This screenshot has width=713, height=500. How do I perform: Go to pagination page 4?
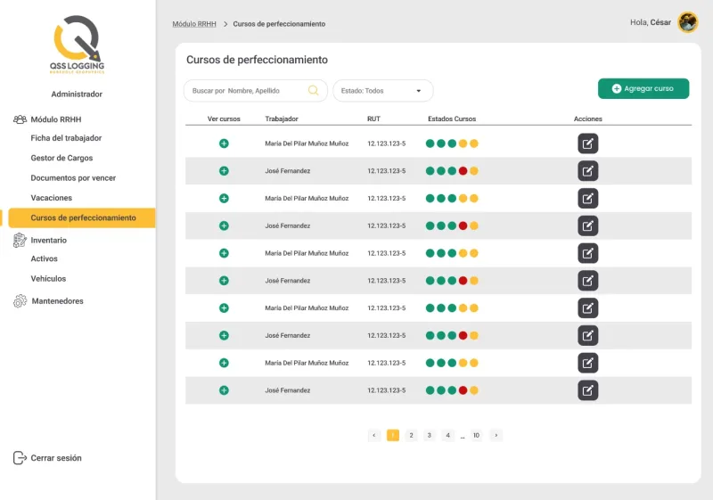(448, 436)
